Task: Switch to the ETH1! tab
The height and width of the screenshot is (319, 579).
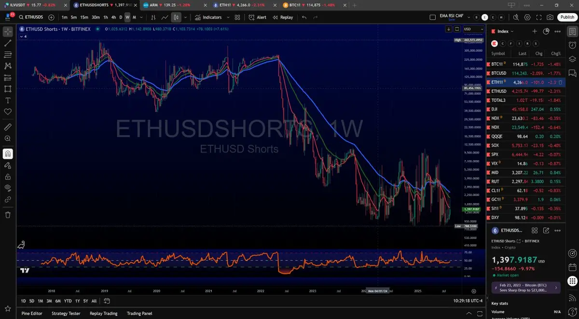Action: click(245, 5)
